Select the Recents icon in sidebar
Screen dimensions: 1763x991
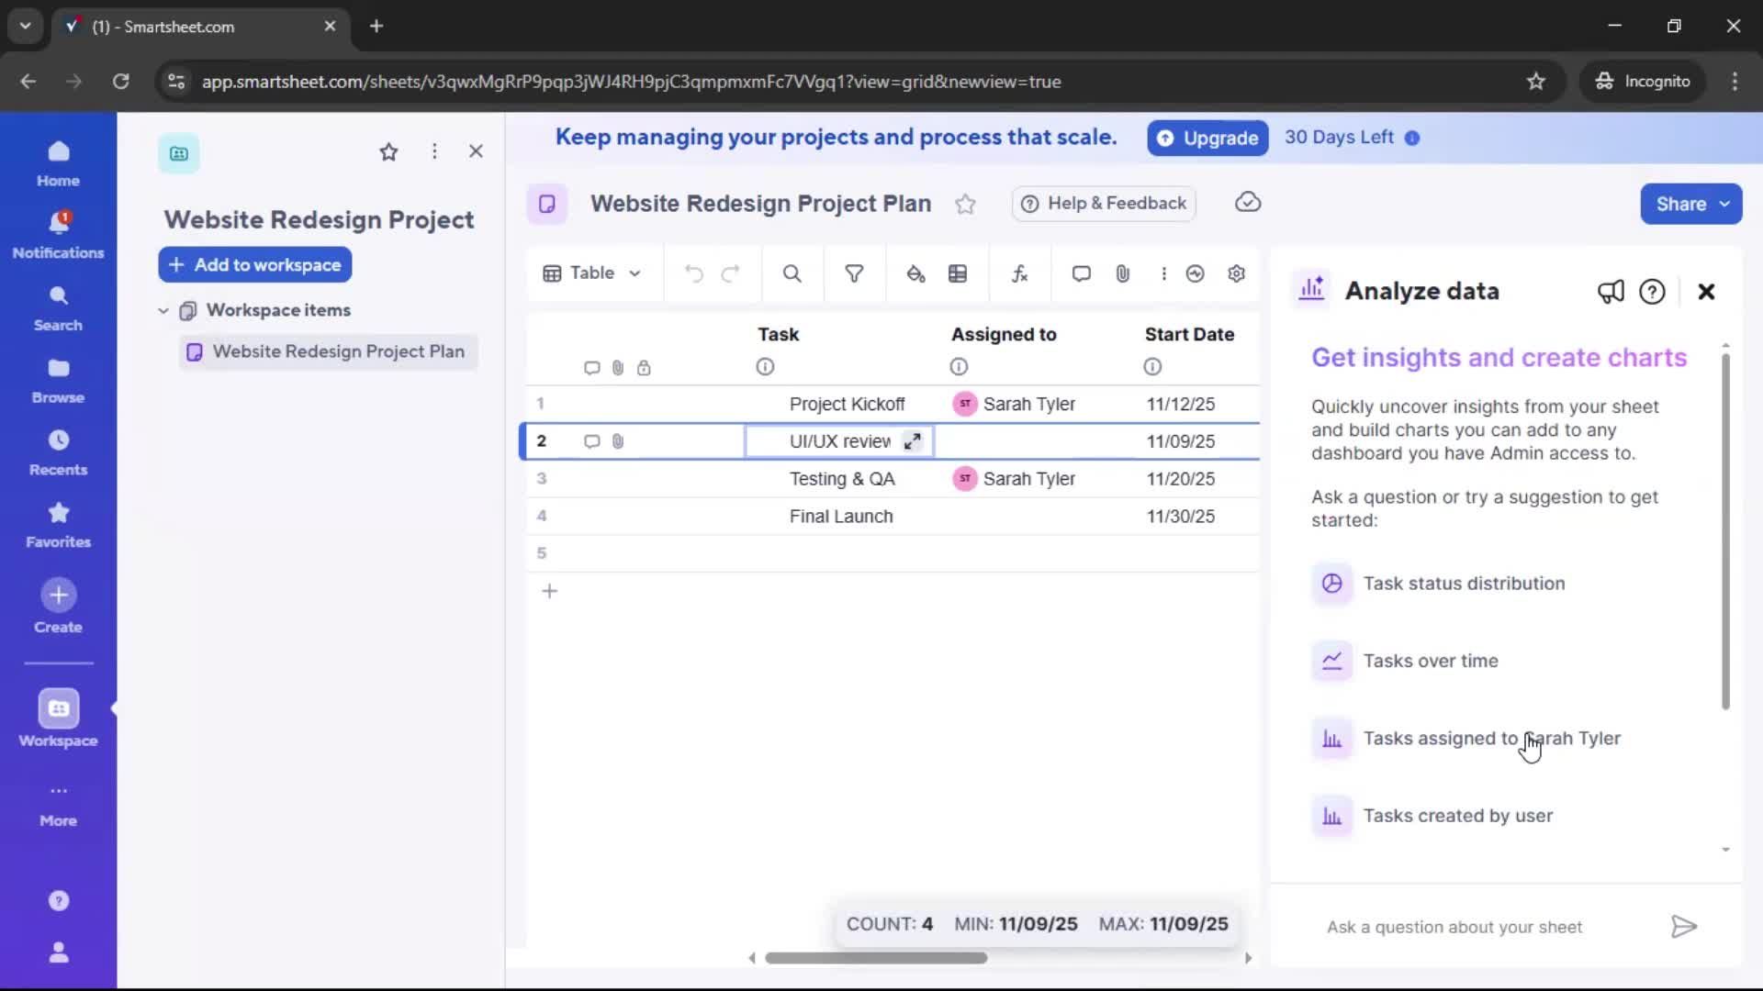point(58,451)
